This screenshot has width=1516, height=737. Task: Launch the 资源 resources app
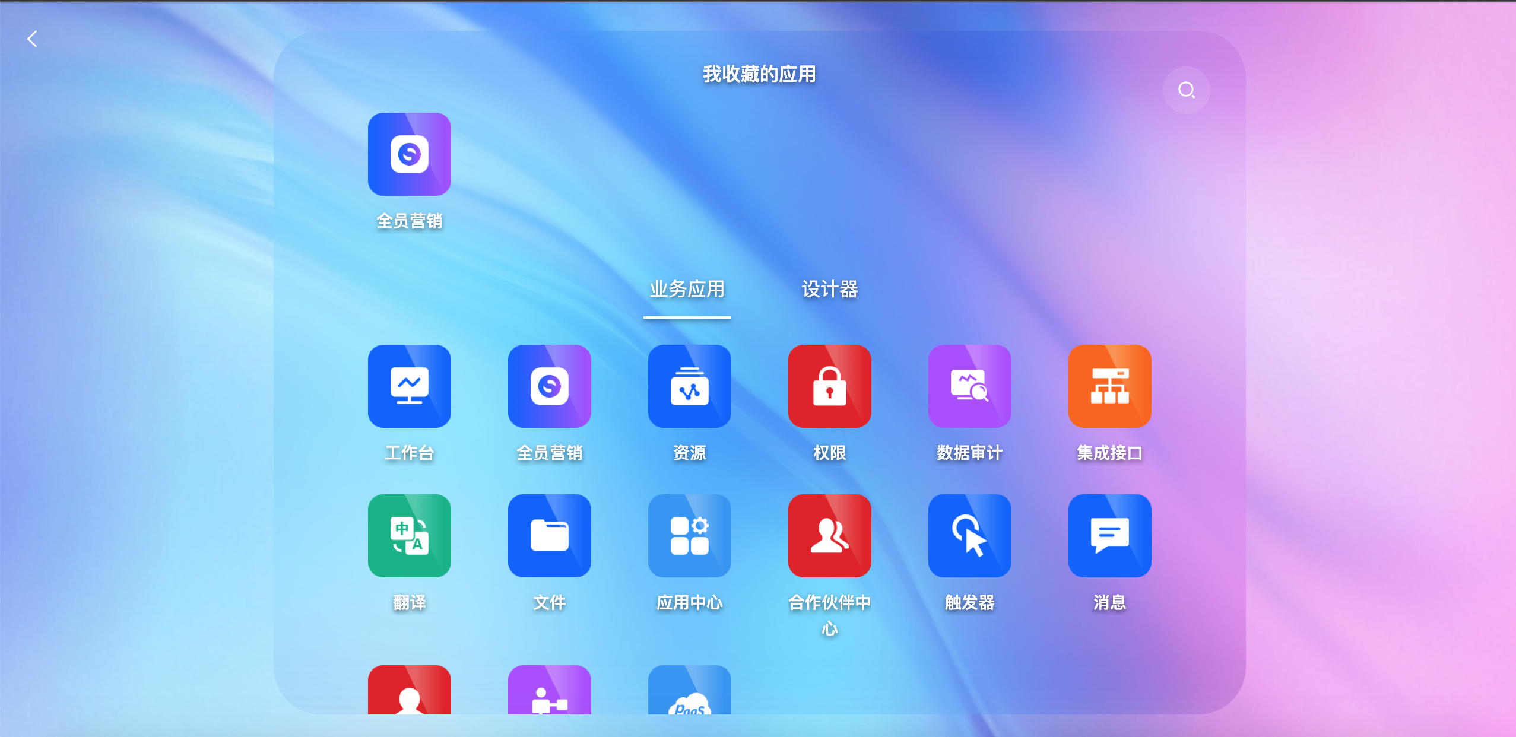tap(689, 386)
